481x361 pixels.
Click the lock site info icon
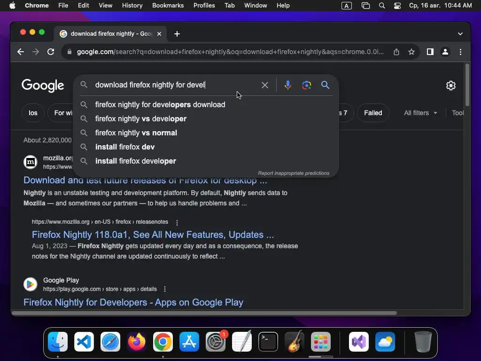tap(70, 52)
